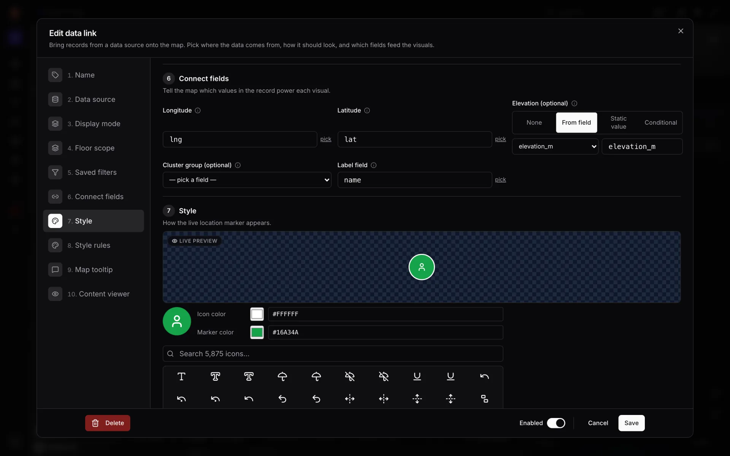This screenshot has width=730, height=456.
Task: Click the elevation_m text input field
Action: [x=642, y=146]
